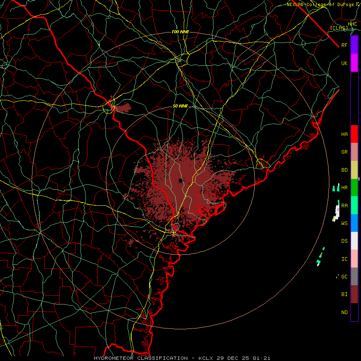Image resolution: width=361 pixels, height=361 pixels.
Task: Click the ND black legend swatch
Action: (x=354, y=312)
